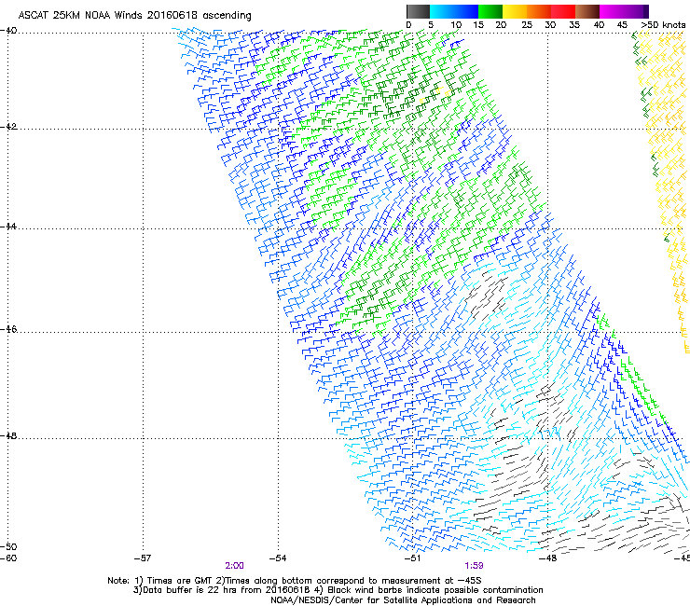The width and height of the screenshot is (690, 606).
Task: Click the green 15-20 knots legend swatch
Action: (490, 11)
